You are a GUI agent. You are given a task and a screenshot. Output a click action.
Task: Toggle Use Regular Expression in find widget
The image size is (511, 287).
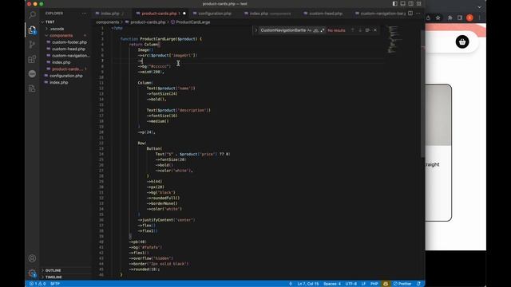(323, 30)
